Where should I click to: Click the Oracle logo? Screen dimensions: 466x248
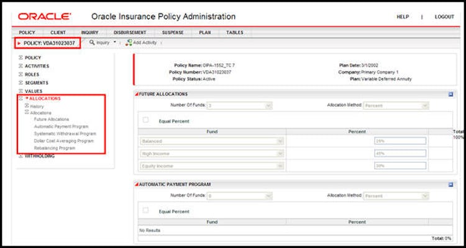click(44, 17)
